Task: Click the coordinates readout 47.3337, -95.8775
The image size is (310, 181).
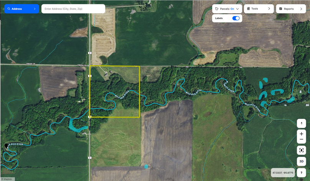Action: point(283,173)
